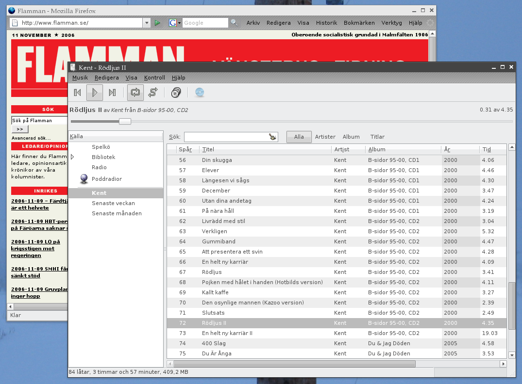The width and height of the screenshot is (522, 384).
Task: Open Visa menu in Rhythmbox
Action: pyautogui.click(x=131, y=78)
